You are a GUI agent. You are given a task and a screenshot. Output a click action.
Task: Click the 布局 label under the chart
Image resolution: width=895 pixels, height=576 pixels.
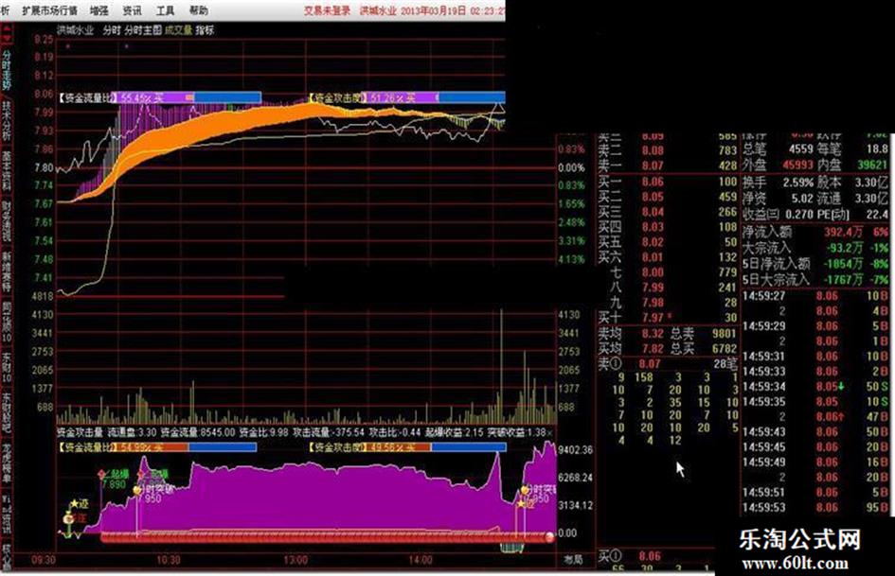coord(574,560)
